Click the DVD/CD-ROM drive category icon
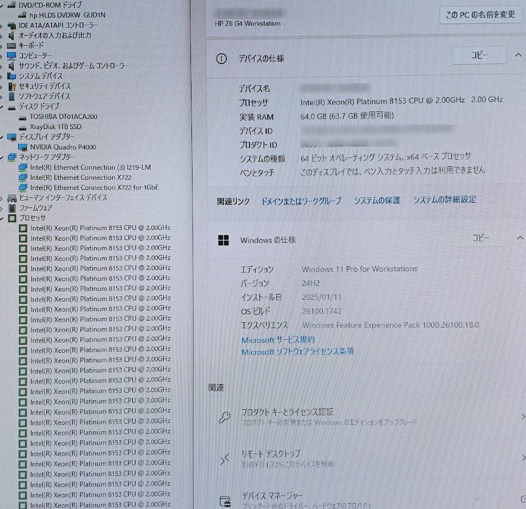526x509 pixels. (11, 5)
